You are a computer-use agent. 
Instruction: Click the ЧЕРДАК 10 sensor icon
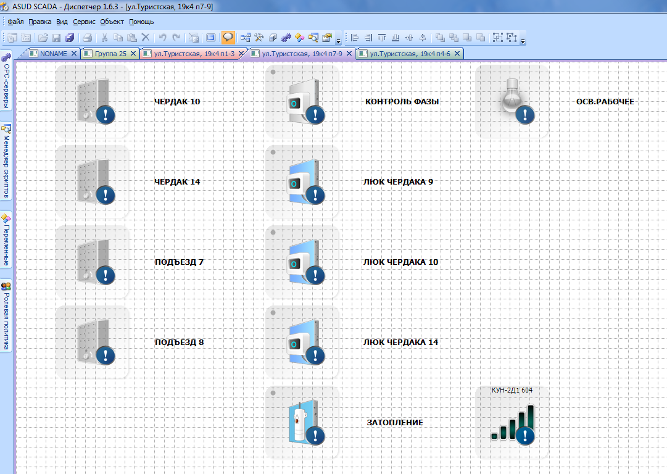93,101
